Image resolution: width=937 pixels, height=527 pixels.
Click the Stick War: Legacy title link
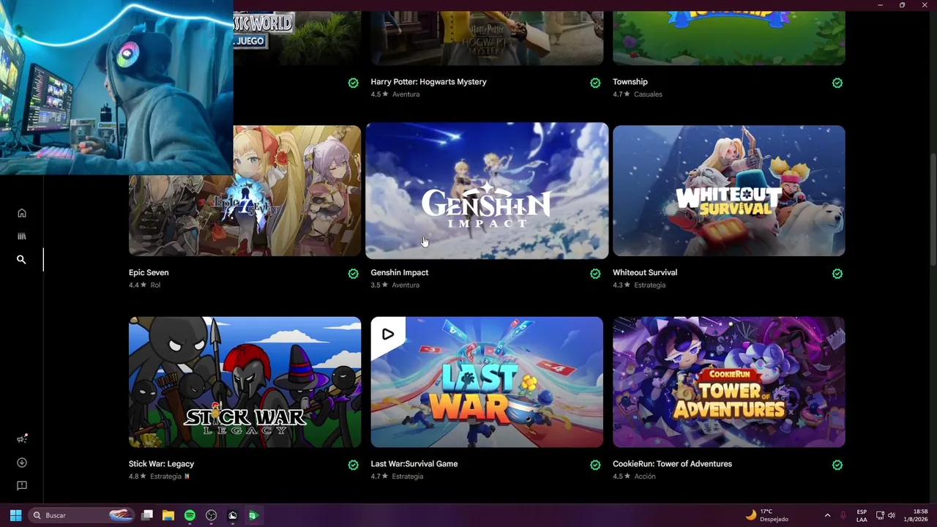click(161, 463)
